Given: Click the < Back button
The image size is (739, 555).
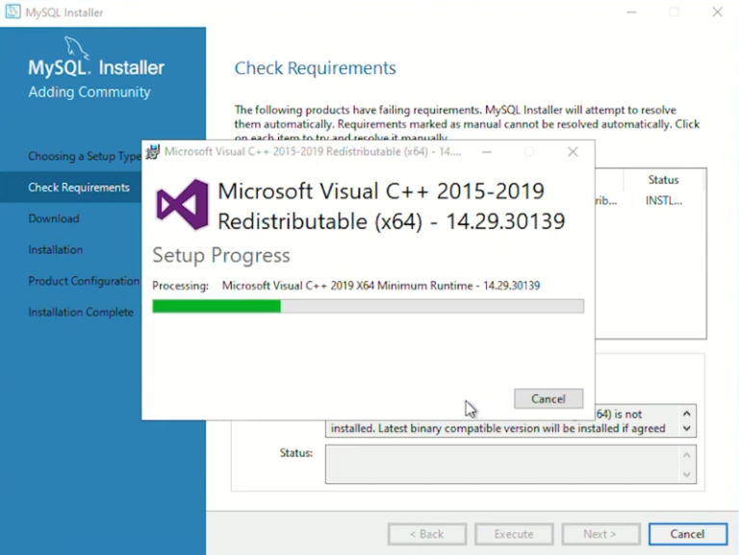Looking at the screenshot, I should pyautogui.click(x=426, y=534).
